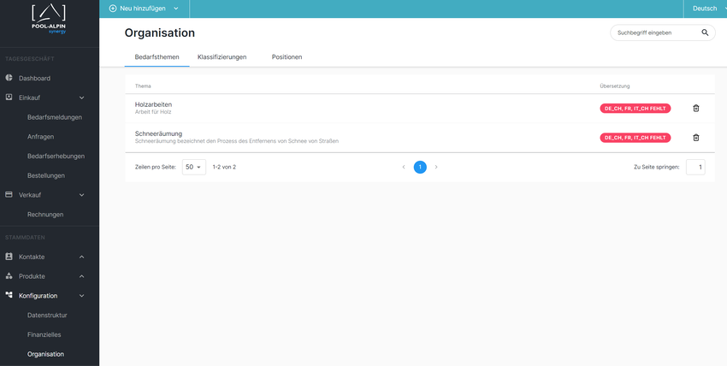
Task: Switch to the Positionen tab
Action: click(287, 57)
